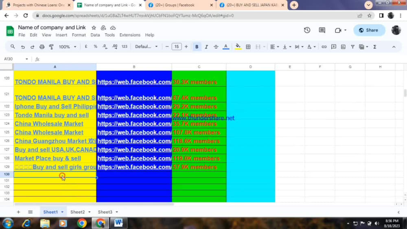The height and width of the screenshot is (229, 407).
Task: Open text wrapping dropdown
Action: click(x=299, y=47)
